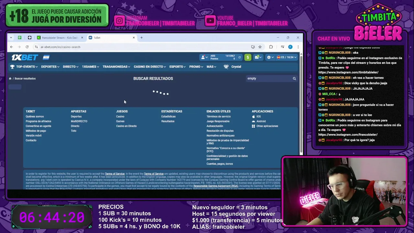The width and height of the screenshot is (414, 233).
Task: Close the 1xBet browser tab
Action: 134,38
